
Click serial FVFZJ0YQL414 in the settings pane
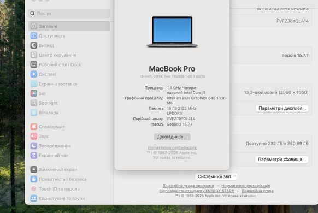(x=292, y=21)
